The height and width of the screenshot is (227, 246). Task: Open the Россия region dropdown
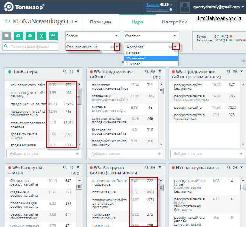(x=92, y=36)
